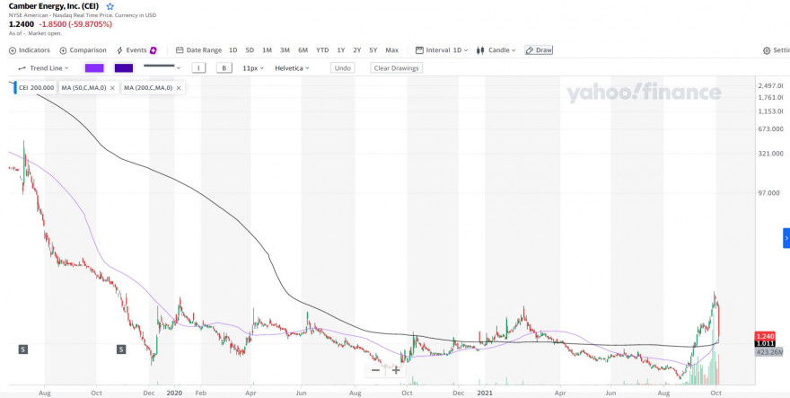This screenshot has width=790, height=398.
Task: Select the 5D range
Action: click(x=250, y=50)
